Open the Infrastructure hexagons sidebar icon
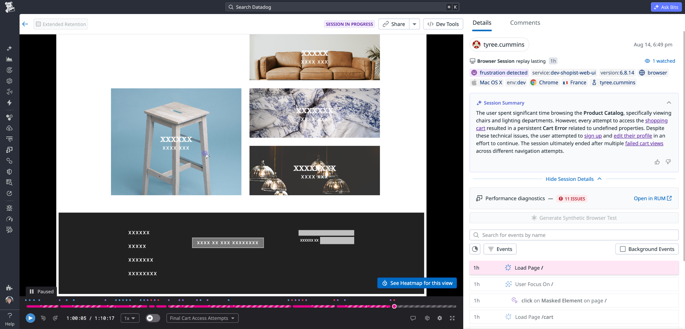 [9, 117]
